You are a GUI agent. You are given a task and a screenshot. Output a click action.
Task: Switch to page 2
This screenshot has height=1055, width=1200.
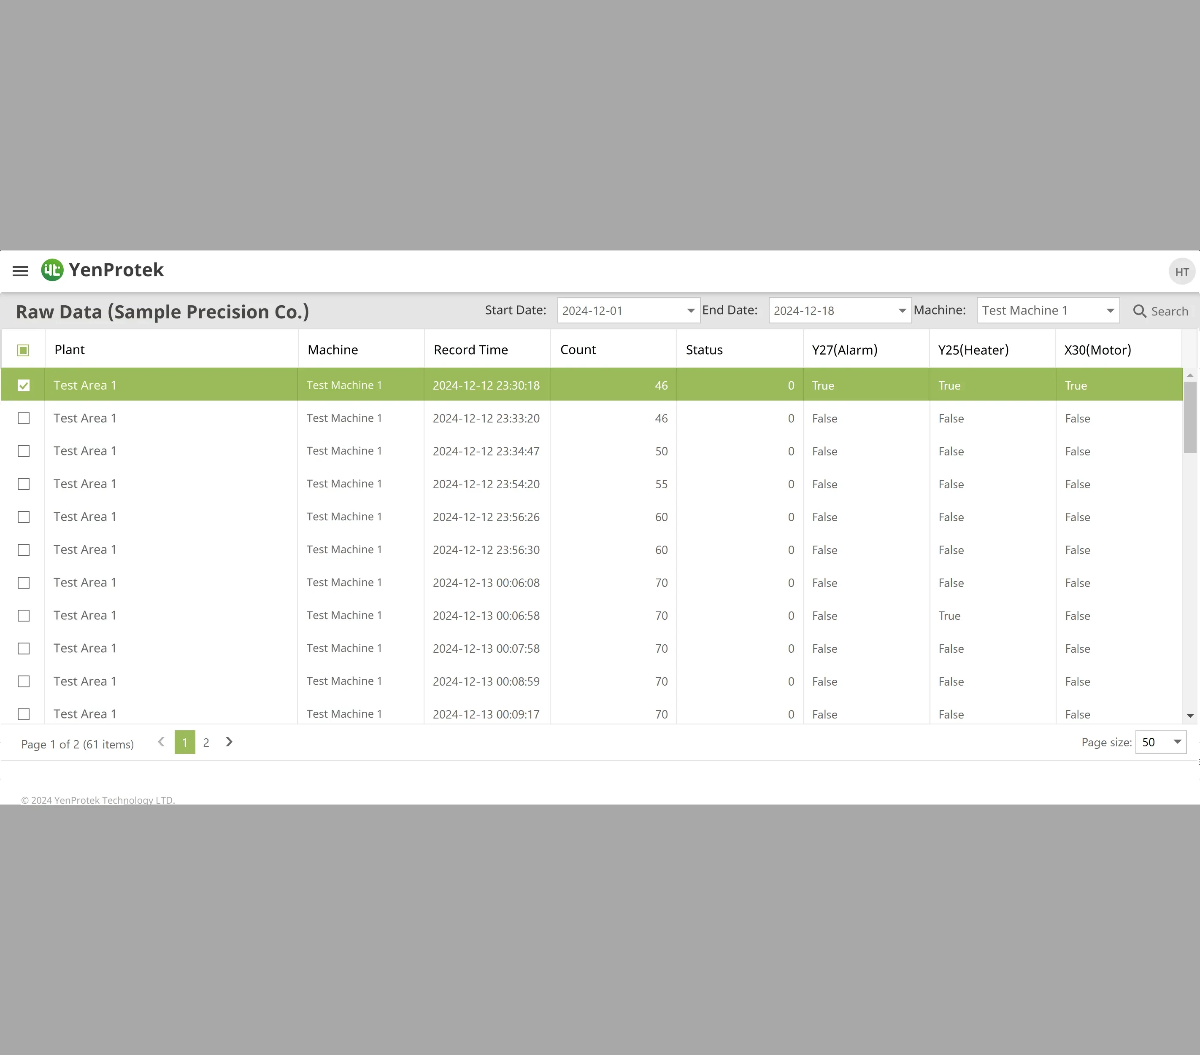point(206,742)
